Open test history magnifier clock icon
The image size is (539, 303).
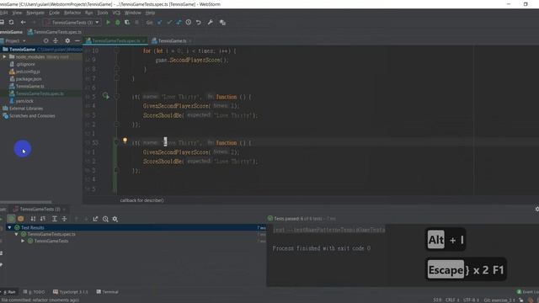(105, 219)
